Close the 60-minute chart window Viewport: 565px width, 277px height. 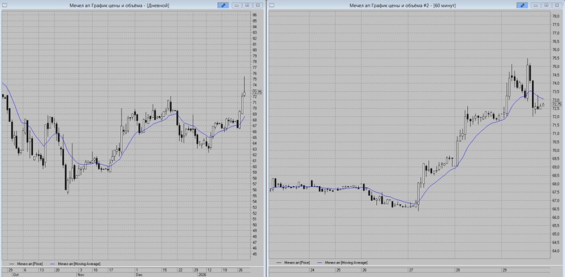click(557, 5)
